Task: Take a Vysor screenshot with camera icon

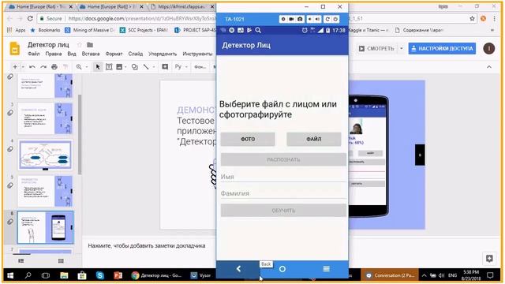Action: [x=300, y=19]
